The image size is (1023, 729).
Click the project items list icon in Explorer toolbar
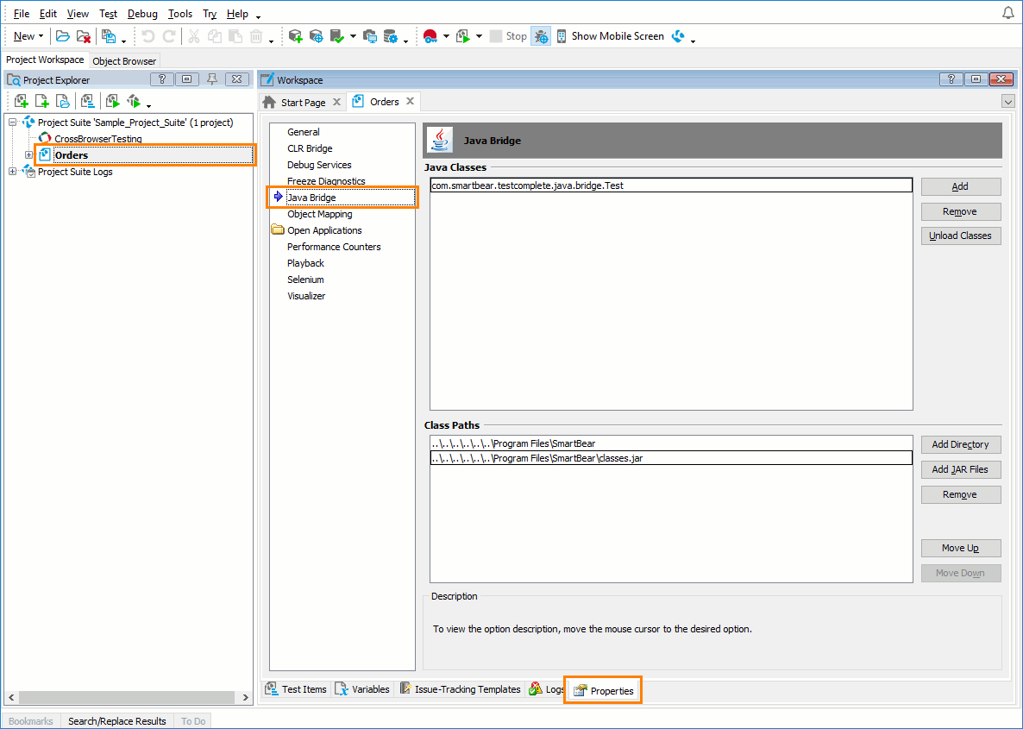(87, 101)
